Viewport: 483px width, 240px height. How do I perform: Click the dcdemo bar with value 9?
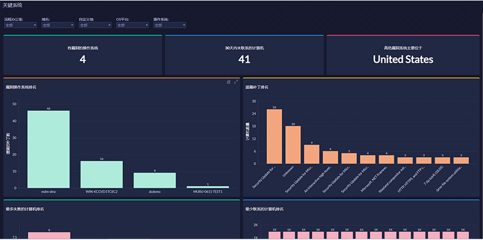[155, 180]
